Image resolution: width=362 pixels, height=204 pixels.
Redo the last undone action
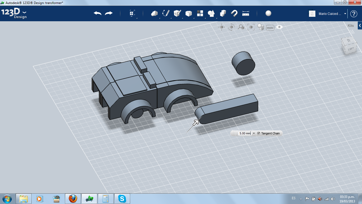point(109,13)
